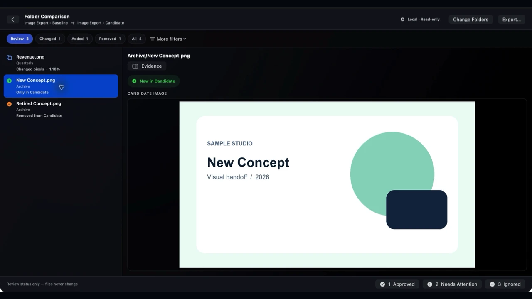Click the New in Candidate badge
Viewport: 532px width, 299px height.
pos(153,81)
